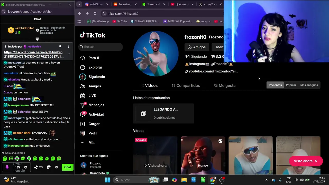Click the purple microphone icon in chat box

(x=7, y=167)
